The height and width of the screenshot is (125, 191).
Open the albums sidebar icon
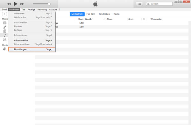tap(5, 31)
